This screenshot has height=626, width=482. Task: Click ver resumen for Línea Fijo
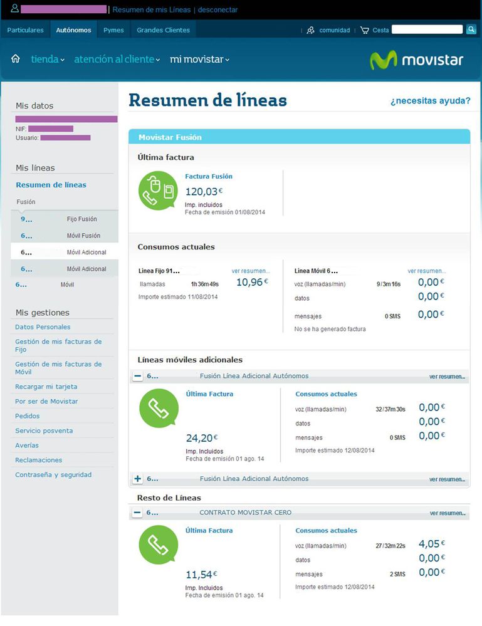250,271
